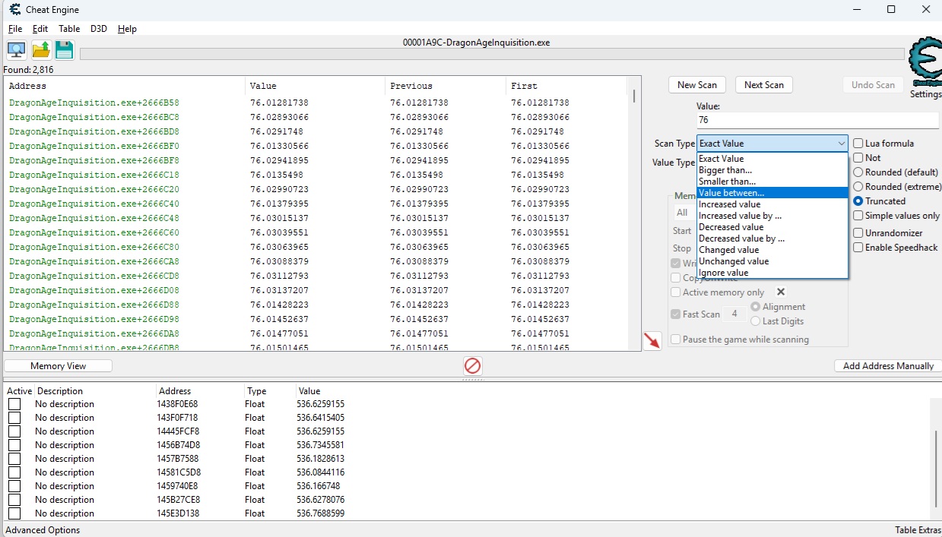Enable Simple values only checkbox
942x537 pixels.
858,216
